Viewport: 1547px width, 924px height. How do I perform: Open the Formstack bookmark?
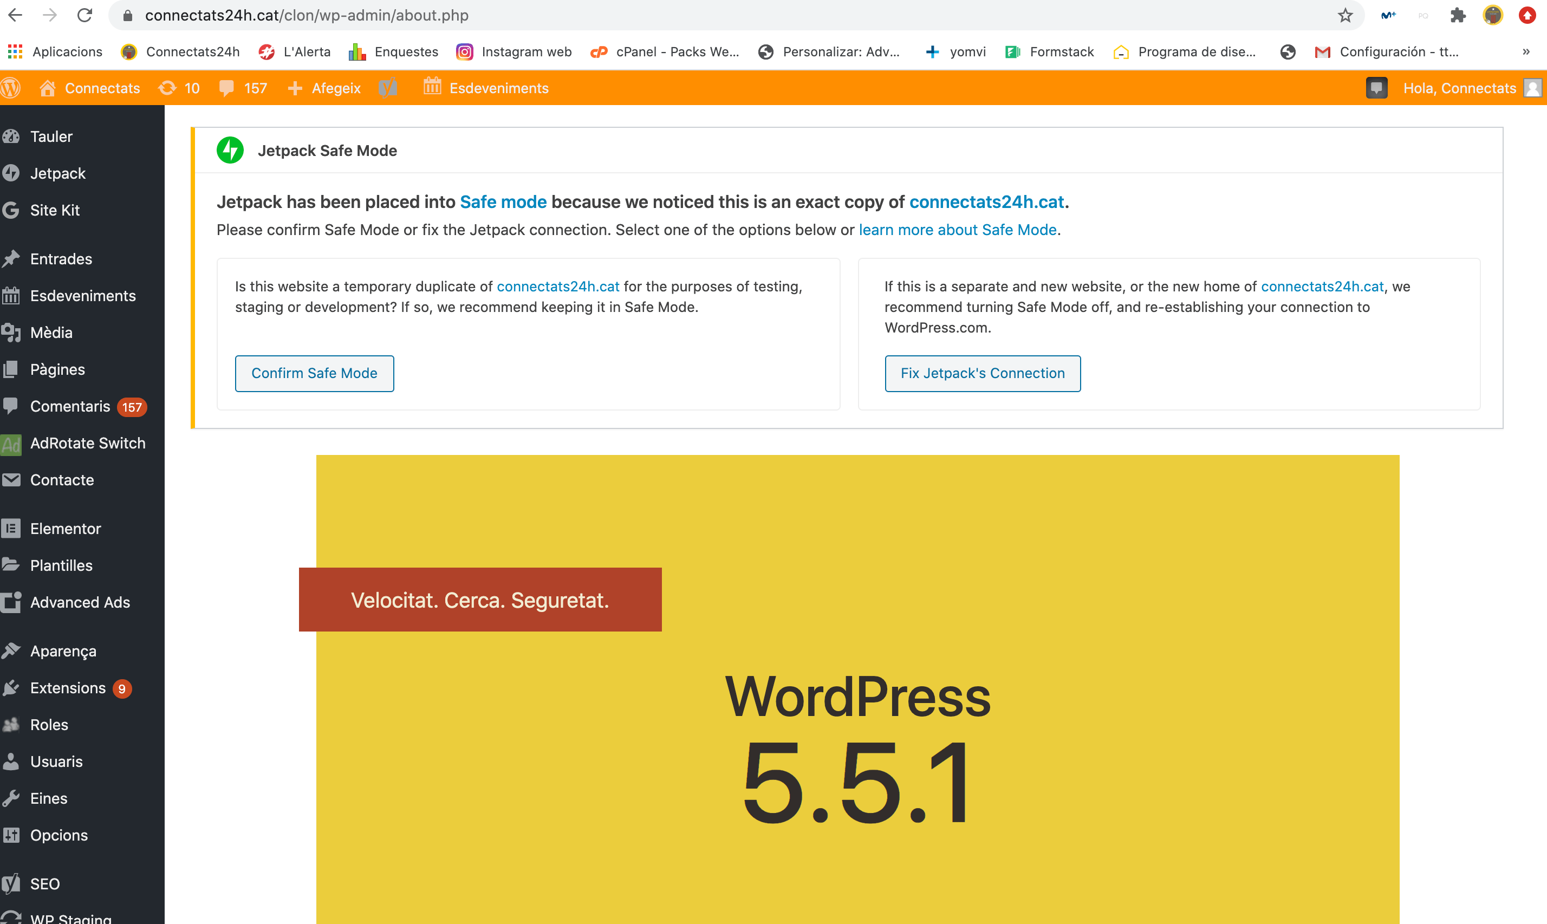tap(1049, 51)
